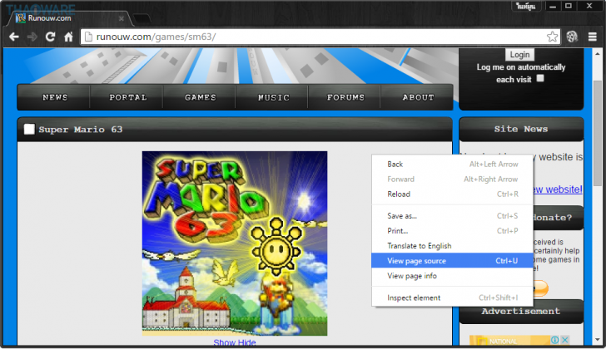Click the page scrollbar down arrow
This screenshot has height=349, width=606.
coord(598,340)
